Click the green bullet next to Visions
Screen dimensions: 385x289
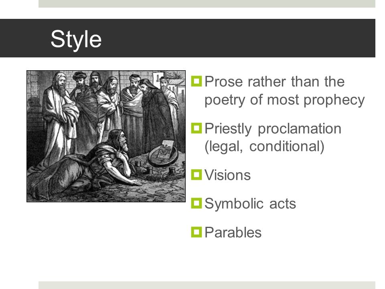(196, 175)
